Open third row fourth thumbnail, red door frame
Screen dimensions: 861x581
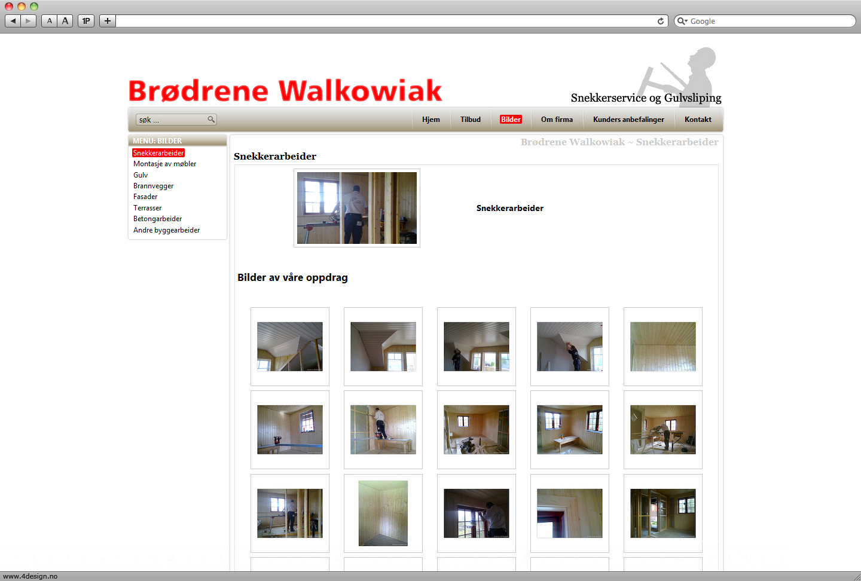[x=570, y=513]
